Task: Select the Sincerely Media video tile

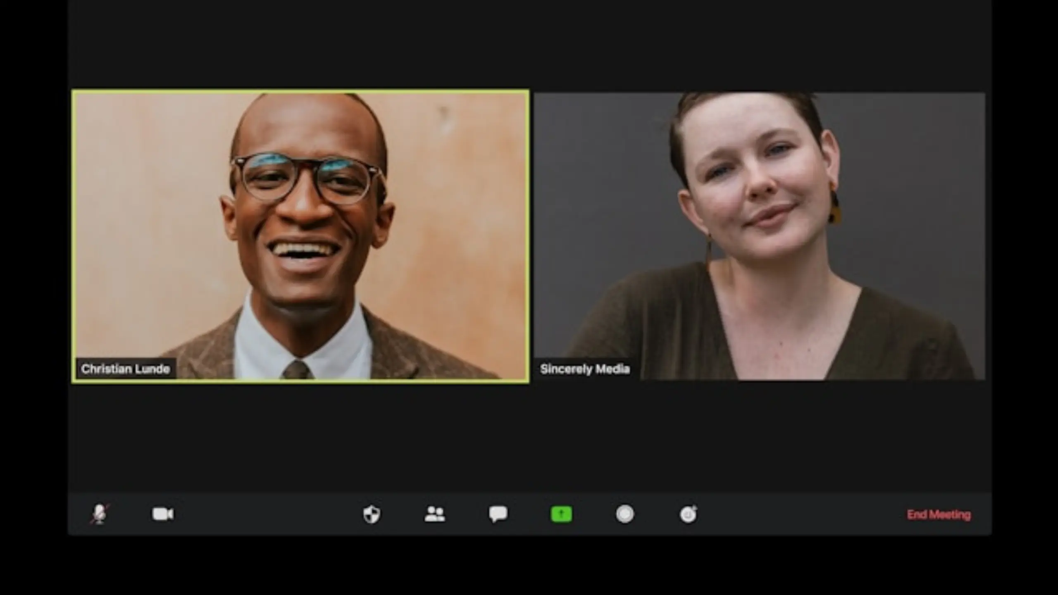Action: (x=760, y=236)
